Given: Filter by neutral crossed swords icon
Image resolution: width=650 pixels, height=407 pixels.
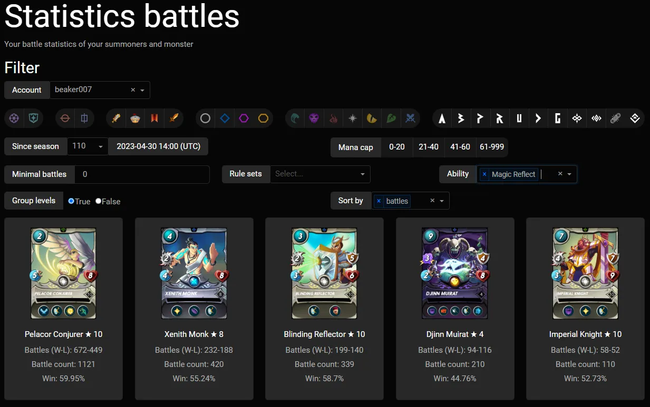Looking at the screenshot, I should tap(411, 118).
